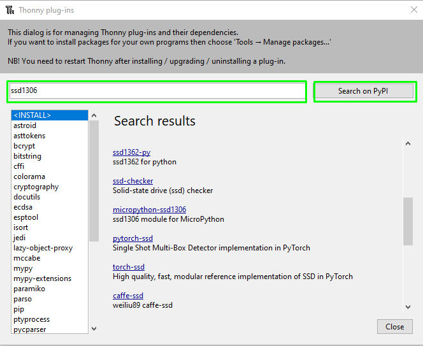Click the package list scroll up arrow
Image resolution: width=423 pixels, height=346 pixels.
click(x=94, y=115)
